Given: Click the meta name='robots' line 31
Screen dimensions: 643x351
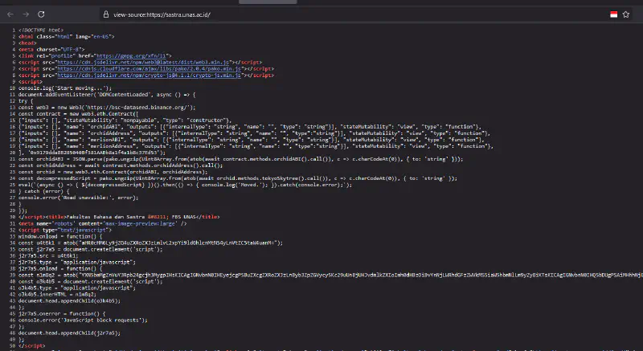Looking at the screenshot, I should pos(103,223).
